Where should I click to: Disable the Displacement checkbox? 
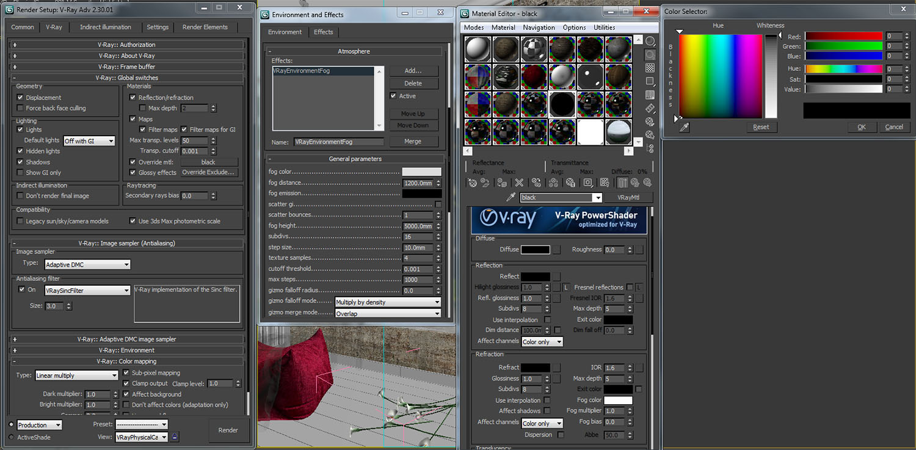pos(20,98)
